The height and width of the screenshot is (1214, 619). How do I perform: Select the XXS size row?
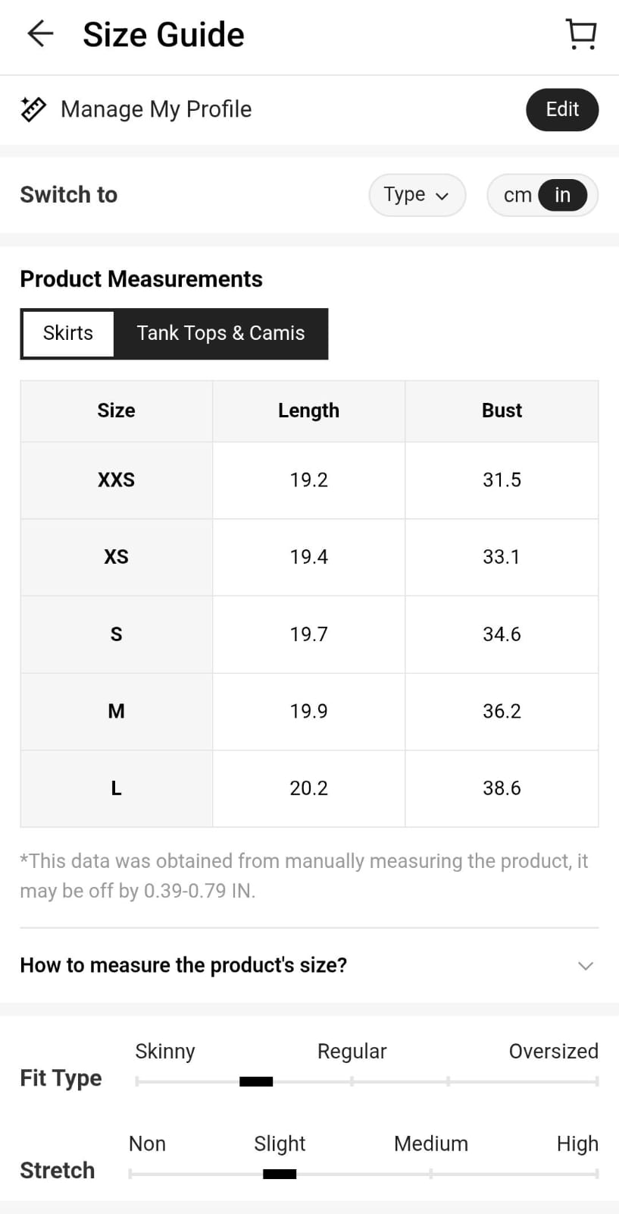pyautogui.click(x=116, y=480)
